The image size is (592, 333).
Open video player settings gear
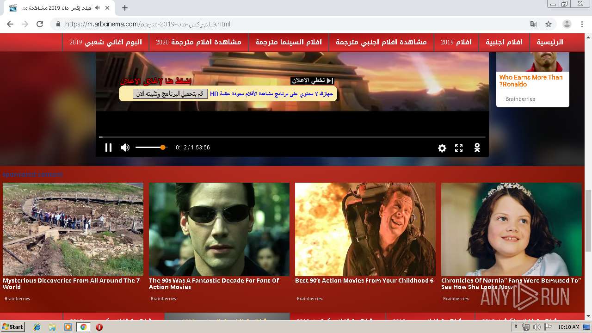442,148
